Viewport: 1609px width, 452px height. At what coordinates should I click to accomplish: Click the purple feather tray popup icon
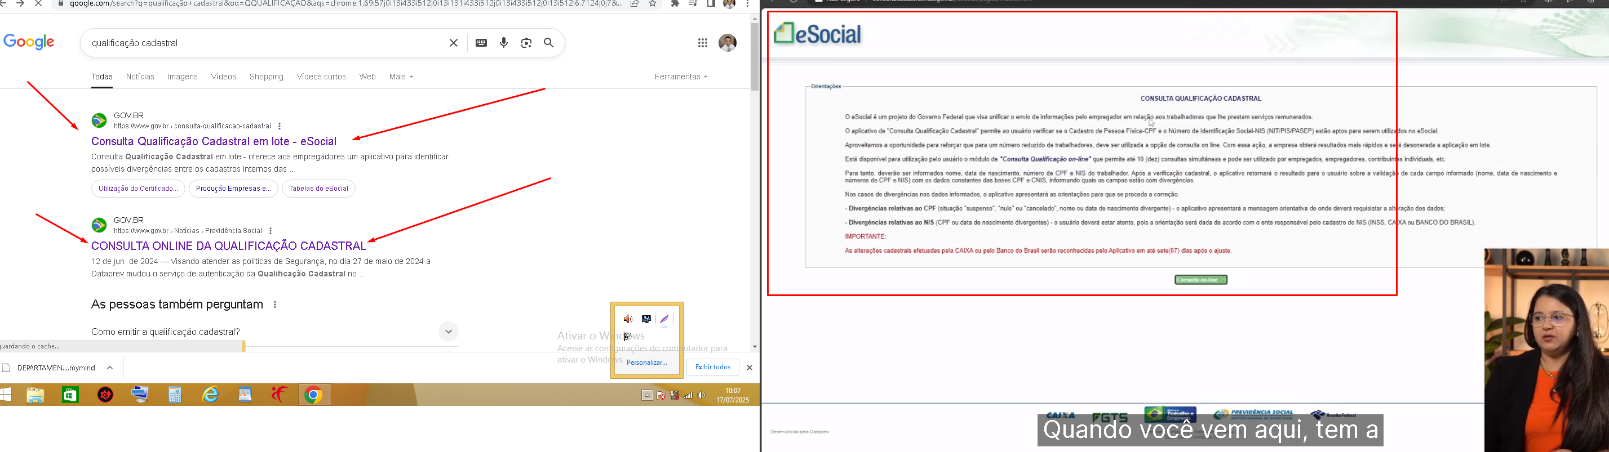point(664,319)
